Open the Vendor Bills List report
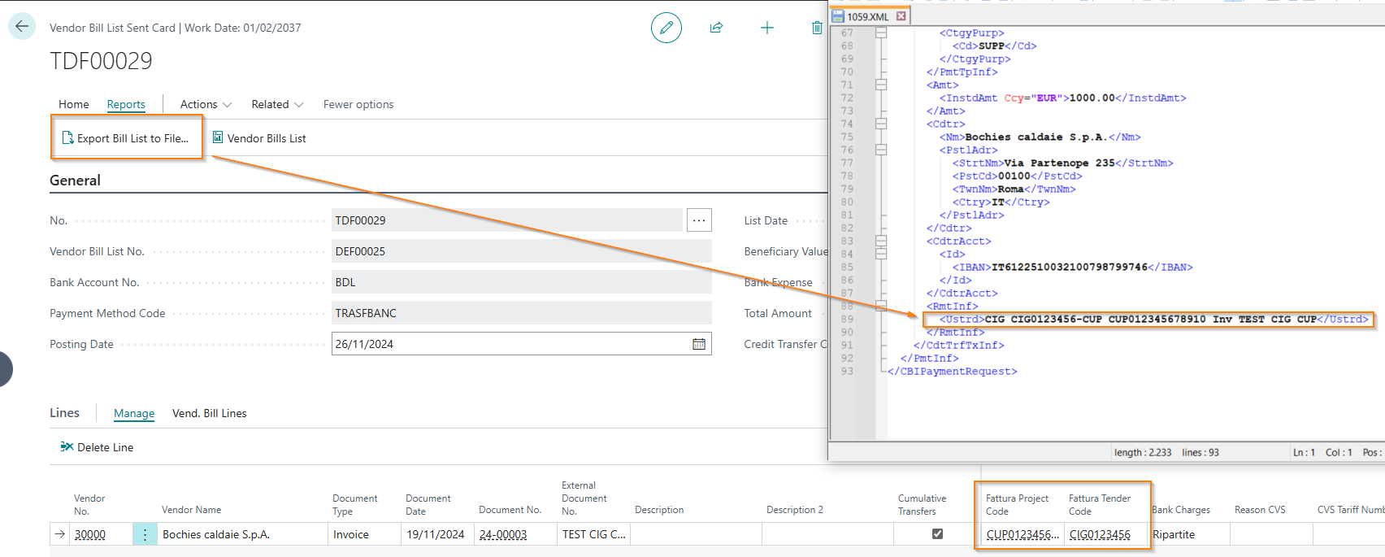 coord(259,138)
